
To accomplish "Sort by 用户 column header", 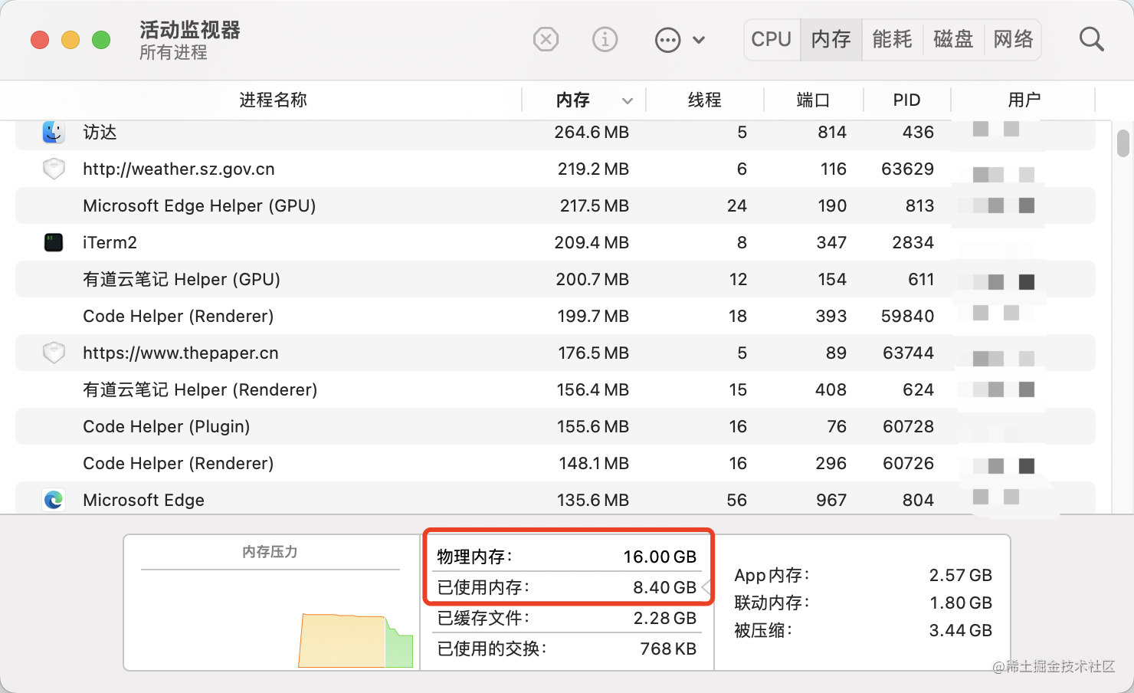I will (1024, 100).
